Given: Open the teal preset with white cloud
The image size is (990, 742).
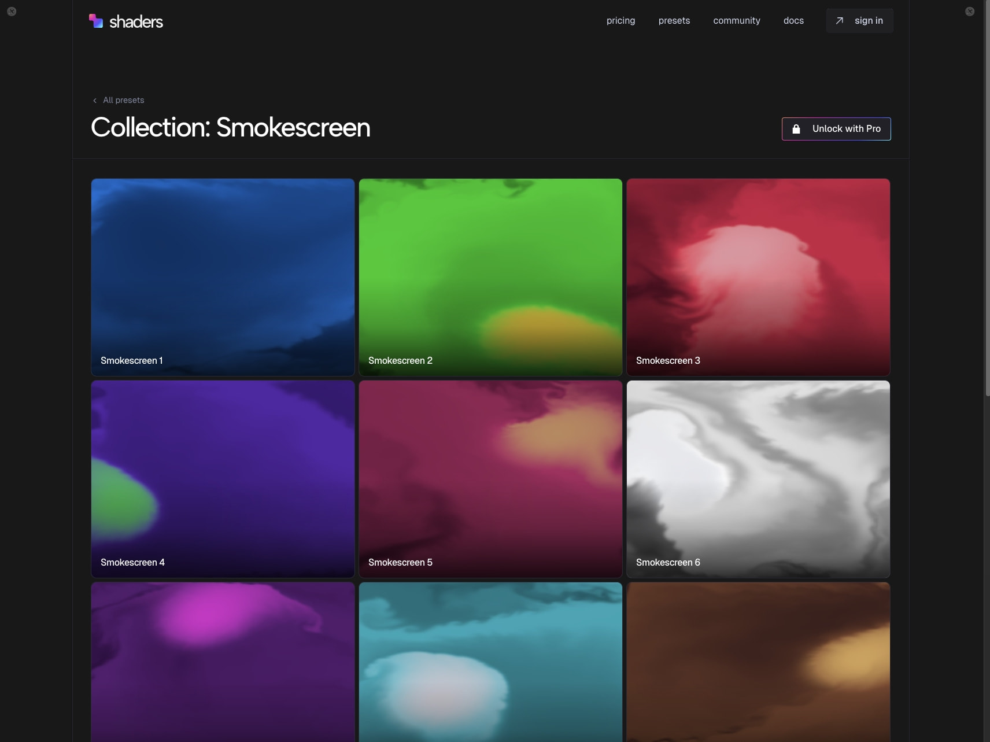Looking at the screenshot, I should click(490, 662).
